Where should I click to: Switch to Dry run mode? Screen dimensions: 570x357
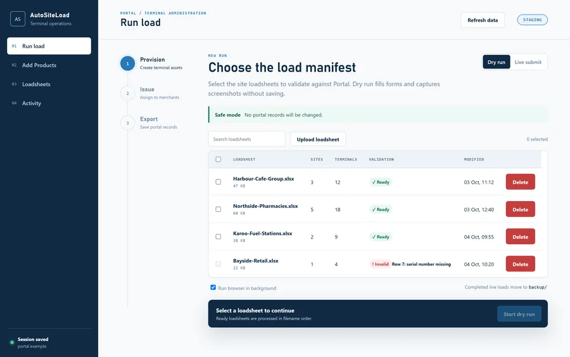[x=496, y=62]
